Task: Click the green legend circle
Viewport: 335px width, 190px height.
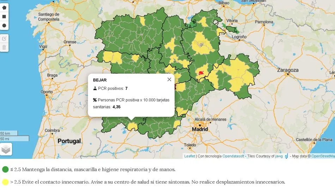Action: 5,170
